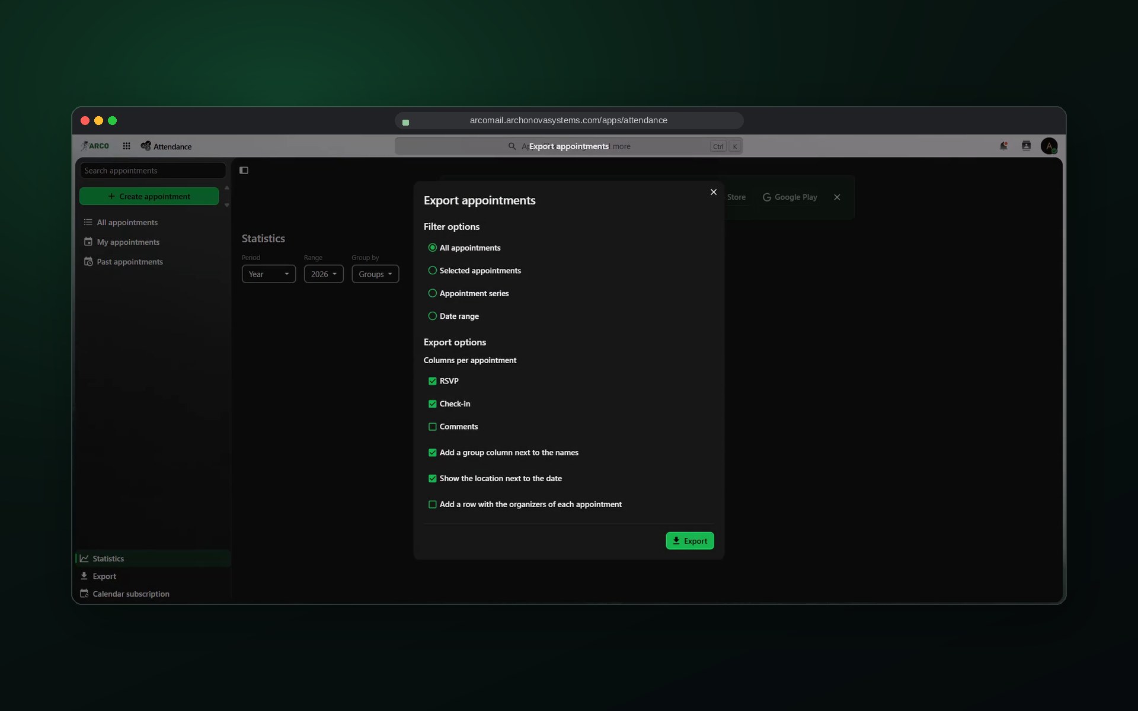Click the Store link in banner
Viewport: 1138px width, 711px height.
736,197
